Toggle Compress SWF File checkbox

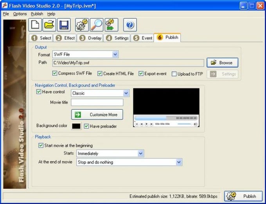(55, 73)
